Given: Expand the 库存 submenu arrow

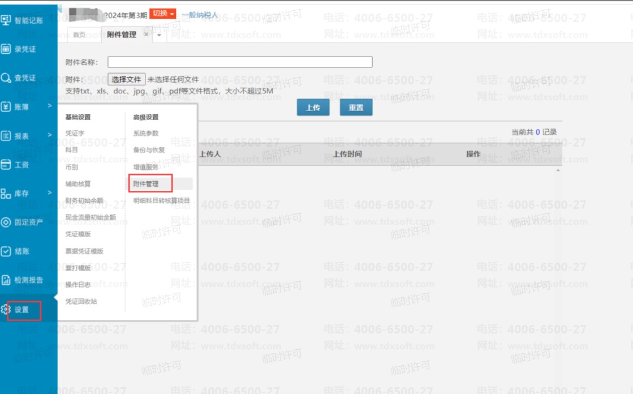Looking at the screenshot, I should (x=50, y=193).
